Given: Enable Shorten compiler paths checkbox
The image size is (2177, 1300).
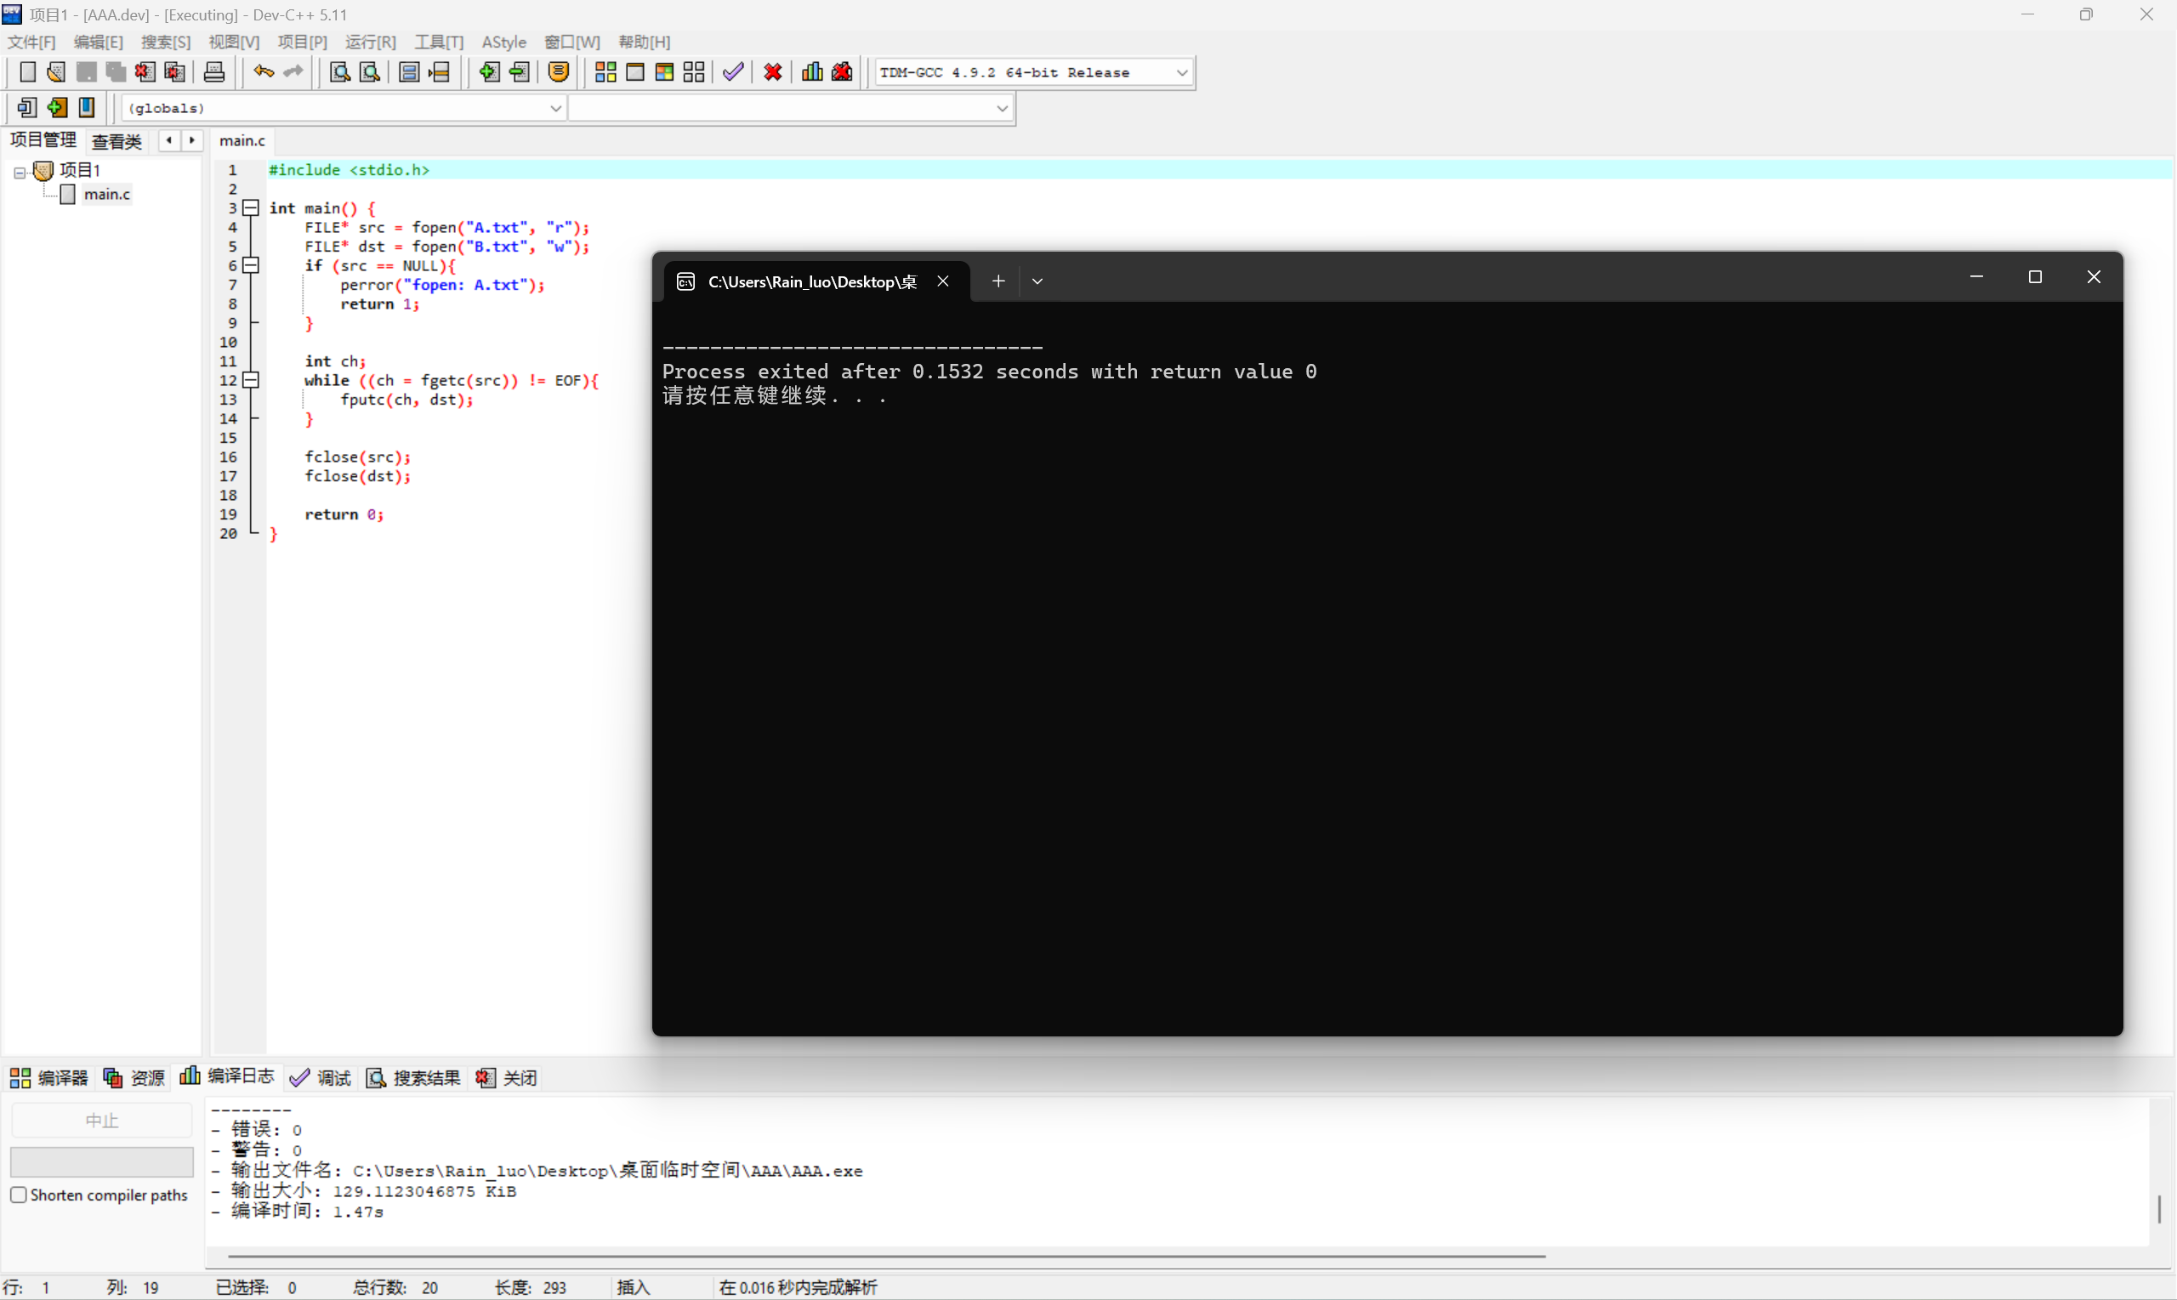Looking at the screenshot, I should pos(19,1195).
